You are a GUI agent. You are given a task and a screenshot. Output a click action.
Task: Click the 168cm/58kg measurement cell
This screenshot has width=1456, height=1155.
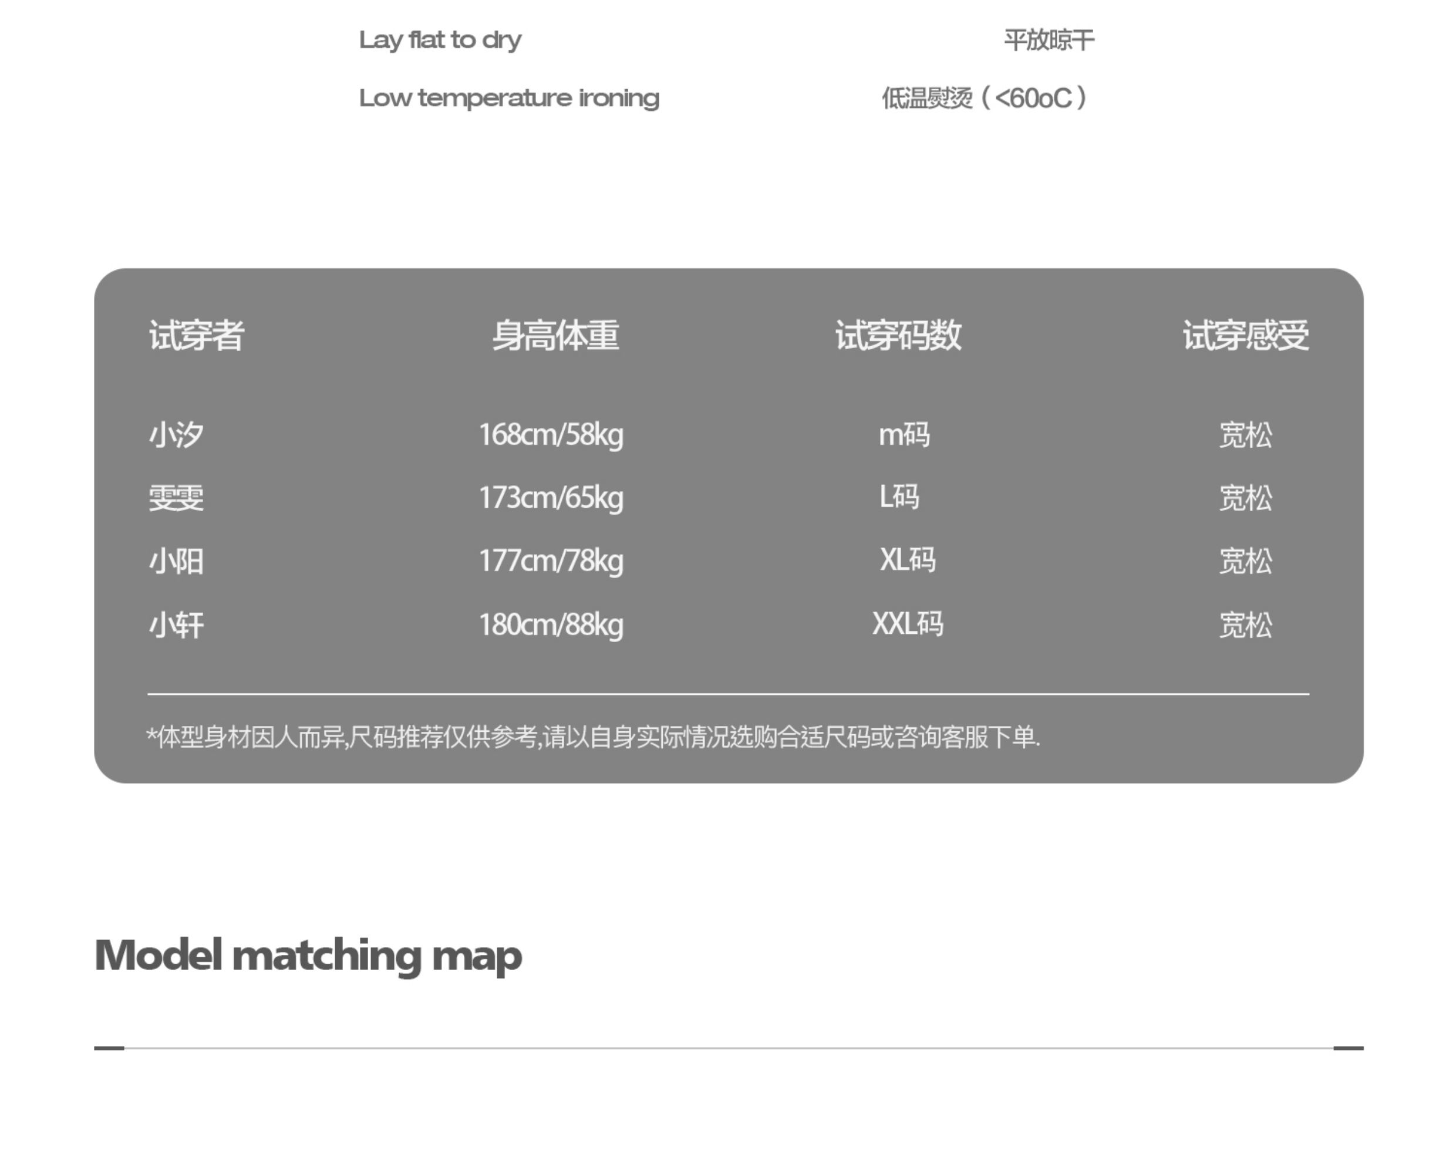pyautogui.click(x=551, y=435)
